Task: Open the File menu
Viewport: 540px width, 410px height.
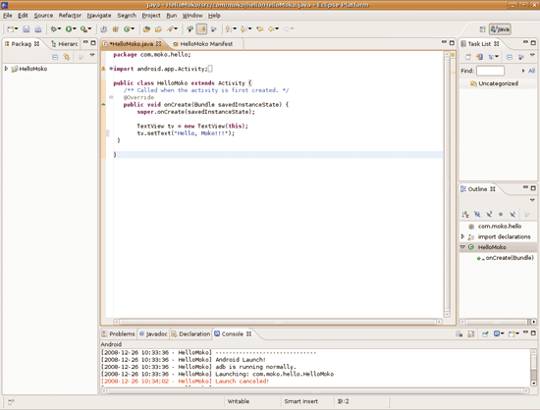Action: click(7, 16)
